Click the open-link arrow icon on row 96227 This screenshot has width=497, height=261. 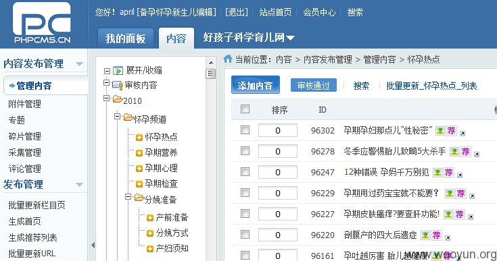click(471, 217)
